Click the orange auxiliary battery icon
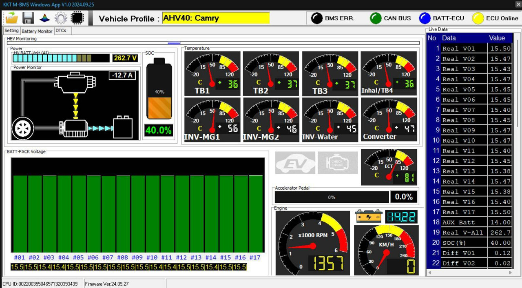The image size is (522, 288). click(x=368, y=216)
